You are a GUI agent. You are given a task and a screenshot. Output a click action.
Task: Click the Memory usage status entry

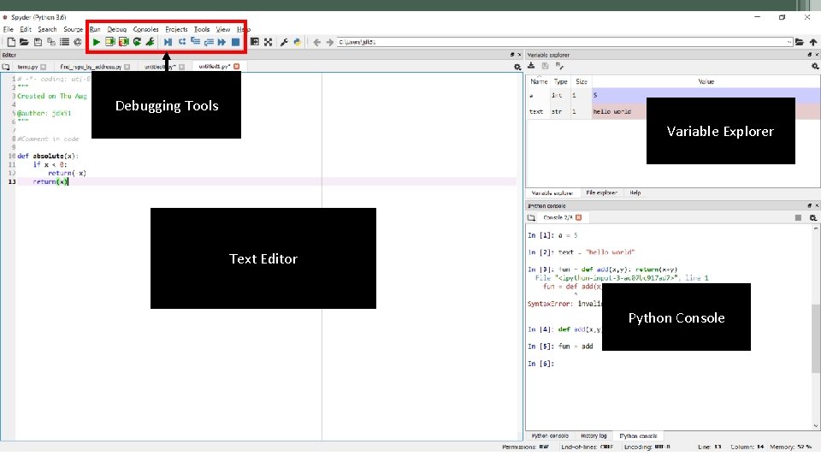(789, 447)
